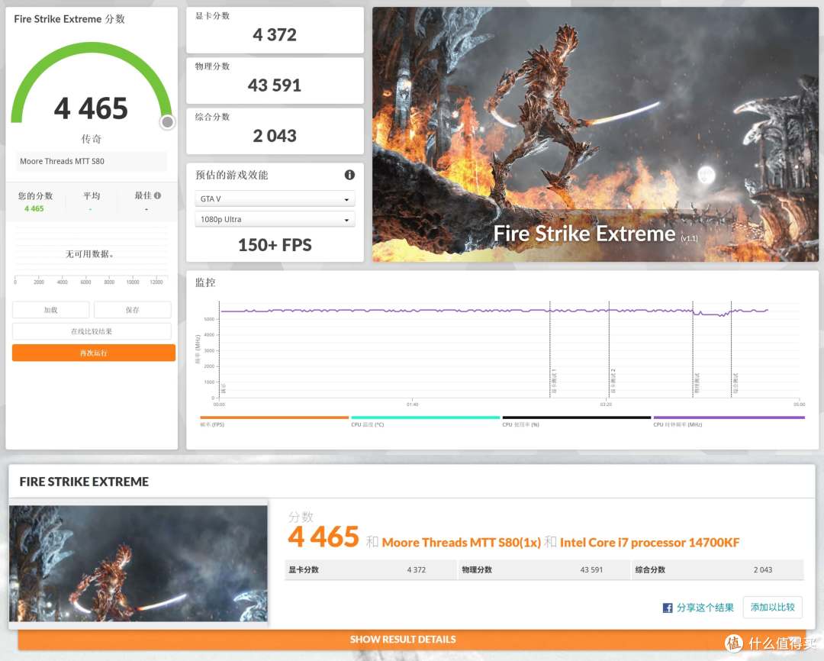Click the orange 再次运行 button
This screenshot has height=661, width=824.
point(94,353)
